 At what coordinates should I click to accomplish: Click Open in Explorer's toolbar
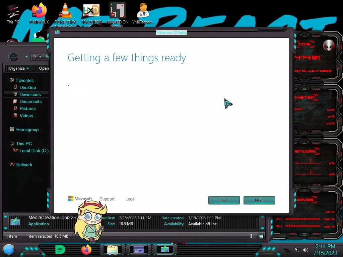point(44,68)
